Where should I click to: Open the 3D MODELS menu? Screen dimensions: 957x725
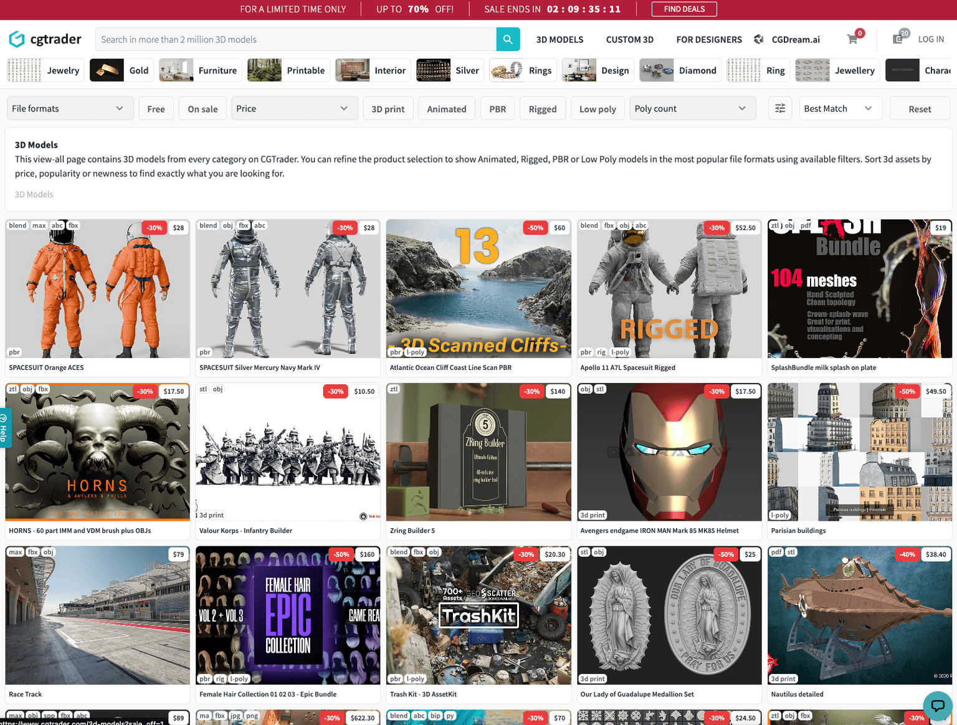coord(559,39)
